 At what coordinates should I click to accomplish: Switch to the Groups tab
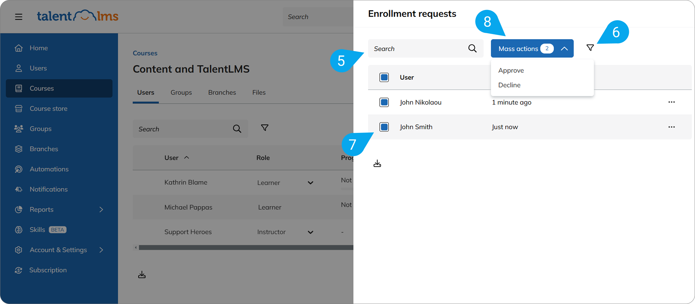coord(181,92)
